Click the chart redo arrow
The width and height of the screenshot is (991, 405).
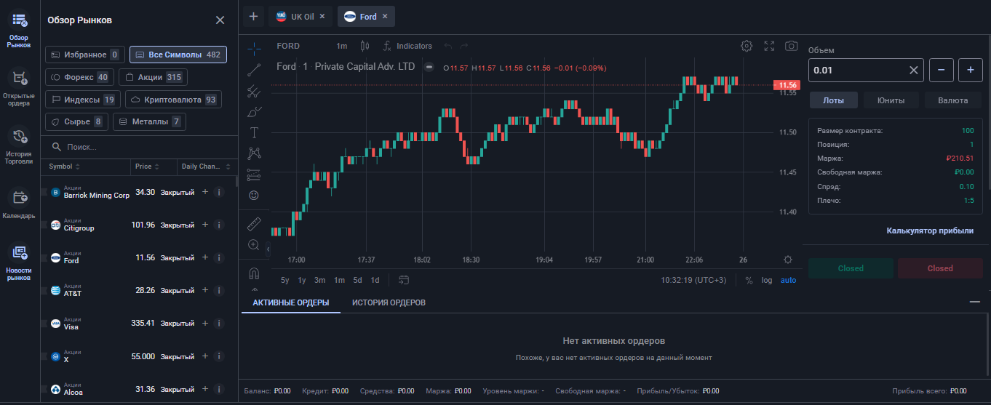click(464, 46)
